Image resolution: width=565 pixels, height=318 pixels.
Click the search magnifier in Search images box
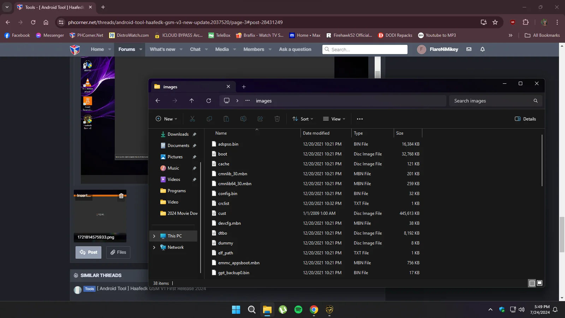[x=536, y=101]
